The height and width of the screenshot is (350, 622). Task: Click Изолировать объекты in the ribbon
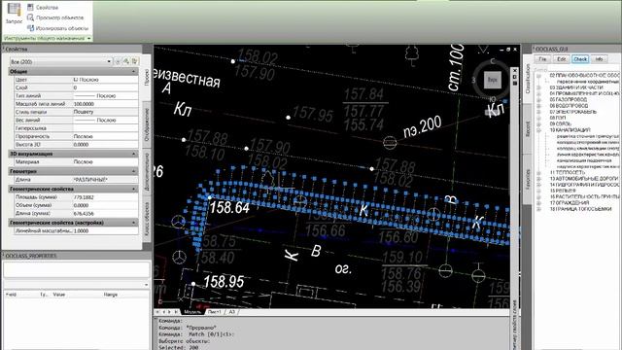pos(57,28)
